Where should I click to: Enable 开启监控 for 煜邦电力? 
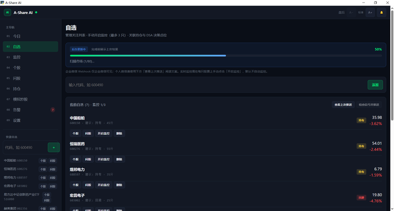[x=103, y=185]
